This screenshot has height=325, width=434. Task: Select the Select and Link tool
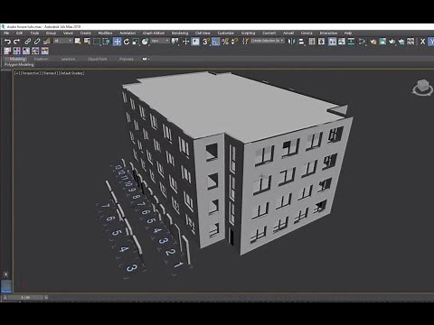pyautogui.click(x=27, y=42)
